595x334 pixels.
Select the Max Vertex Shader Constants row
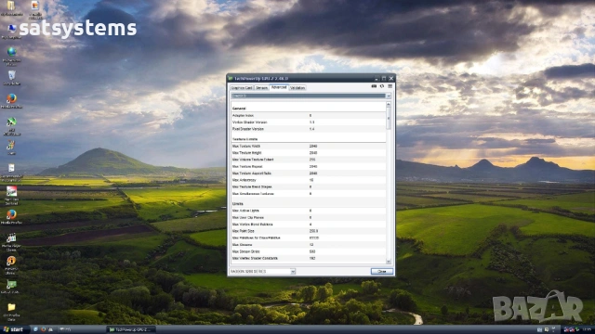pos(308,259)
